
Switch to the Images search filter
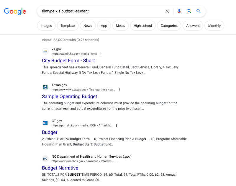tap(46, 26)
